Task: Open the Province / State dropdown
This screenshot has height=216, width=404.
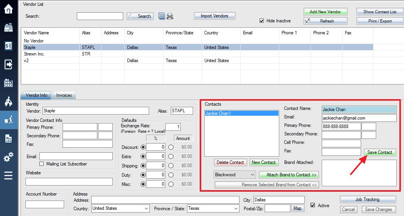Action: pyautogui.click(x=213, y=208)
